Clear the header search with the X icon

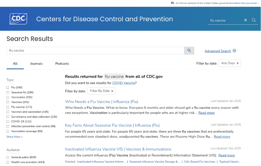(245, 20)
